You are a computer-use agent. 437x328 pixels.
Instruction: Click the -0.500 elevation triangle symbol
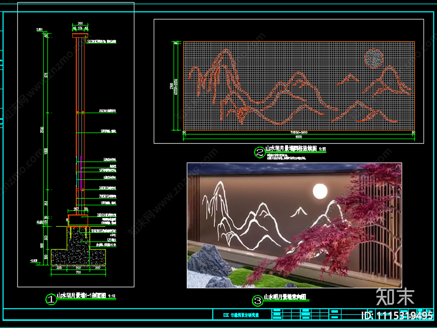coord(38,263)
